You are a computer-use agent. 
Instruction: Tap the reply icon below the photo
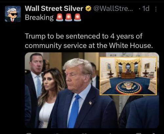[29, 133]
